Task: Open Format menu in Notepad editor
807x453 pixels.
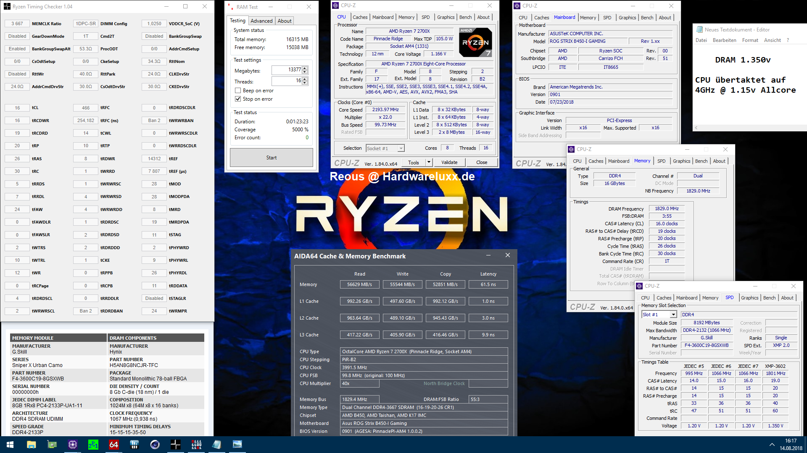Action: click(750, 40)
